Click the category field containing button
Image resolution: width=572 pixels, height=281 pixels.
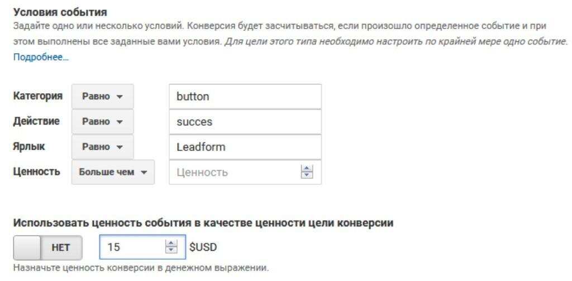tap(245, 96)
